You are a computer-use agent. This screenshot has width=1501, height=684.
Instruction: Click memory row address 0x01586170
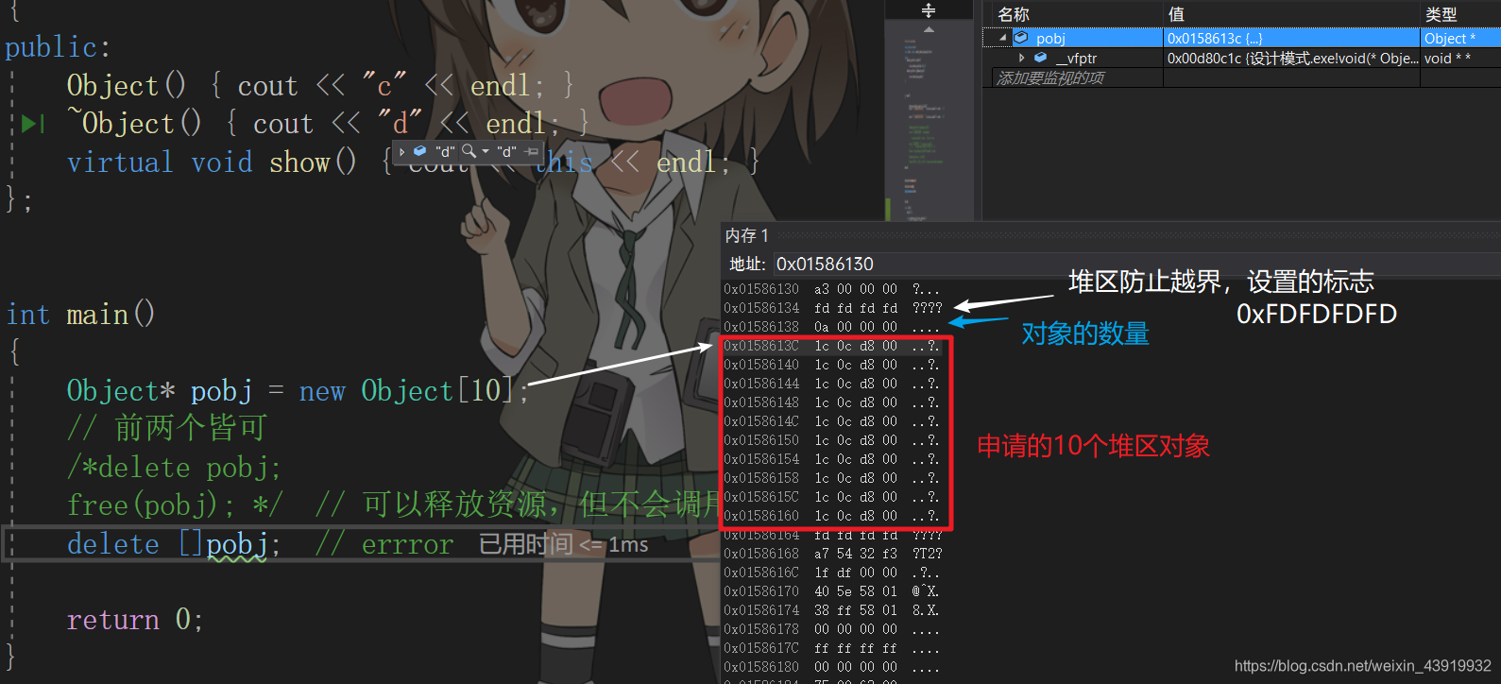pos(761,591)
